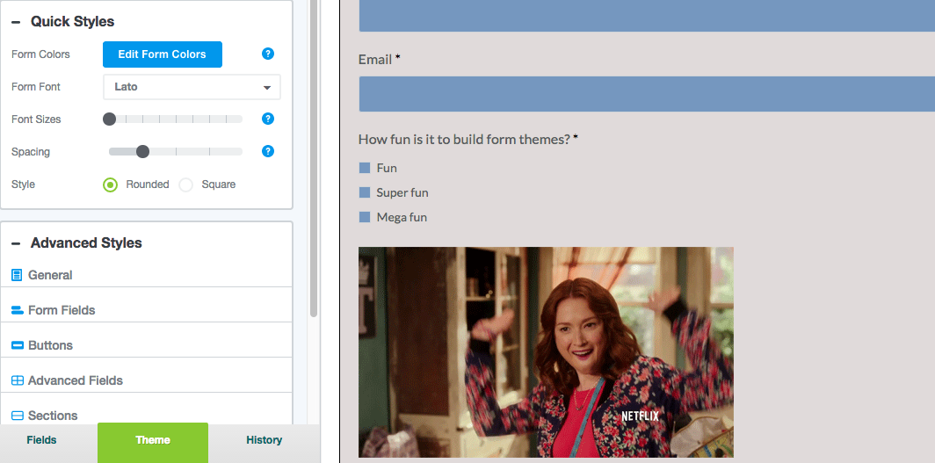Click the Buttons section icon
The height and width of the screenshot is (463, 935).
coord(18,345)
